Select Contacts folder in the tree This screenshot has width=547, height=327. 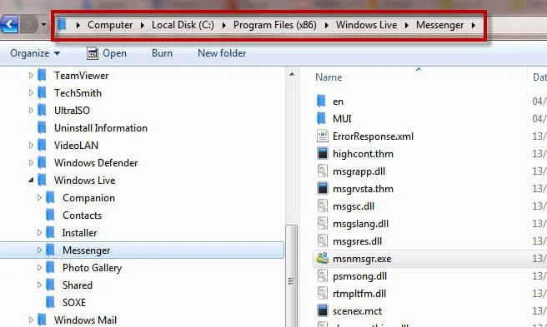tap(82, 216)
